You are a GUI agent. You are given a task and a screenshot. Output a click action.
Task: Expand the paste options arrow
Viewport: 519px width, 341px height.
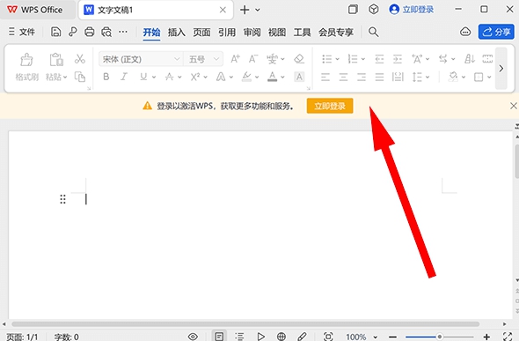[x=65, y=78]
